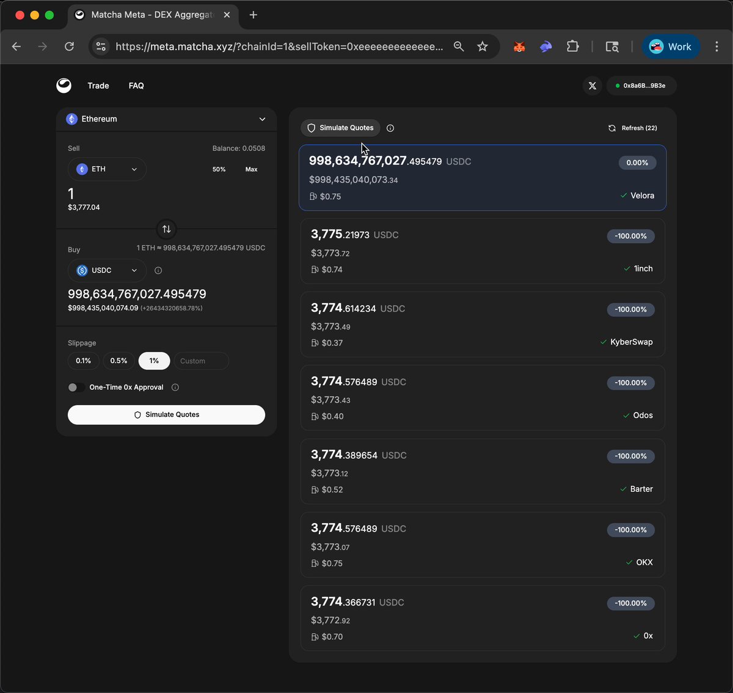This screenshot has width=733, height=693.
Task: Click gas icon in KyberSwap quote
Action: [315, 343]
